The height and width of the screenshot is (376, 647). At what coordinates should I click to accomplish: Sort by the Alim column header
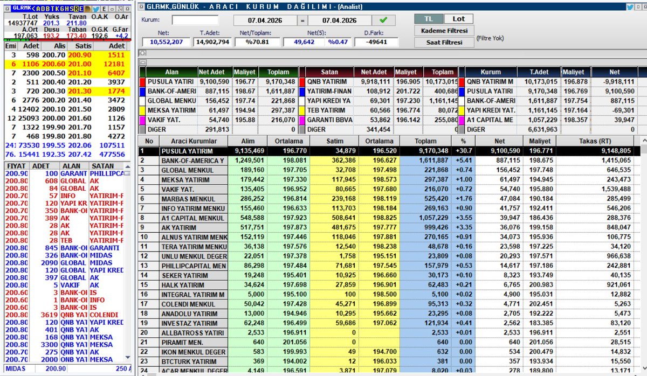[x=247, y=141]
